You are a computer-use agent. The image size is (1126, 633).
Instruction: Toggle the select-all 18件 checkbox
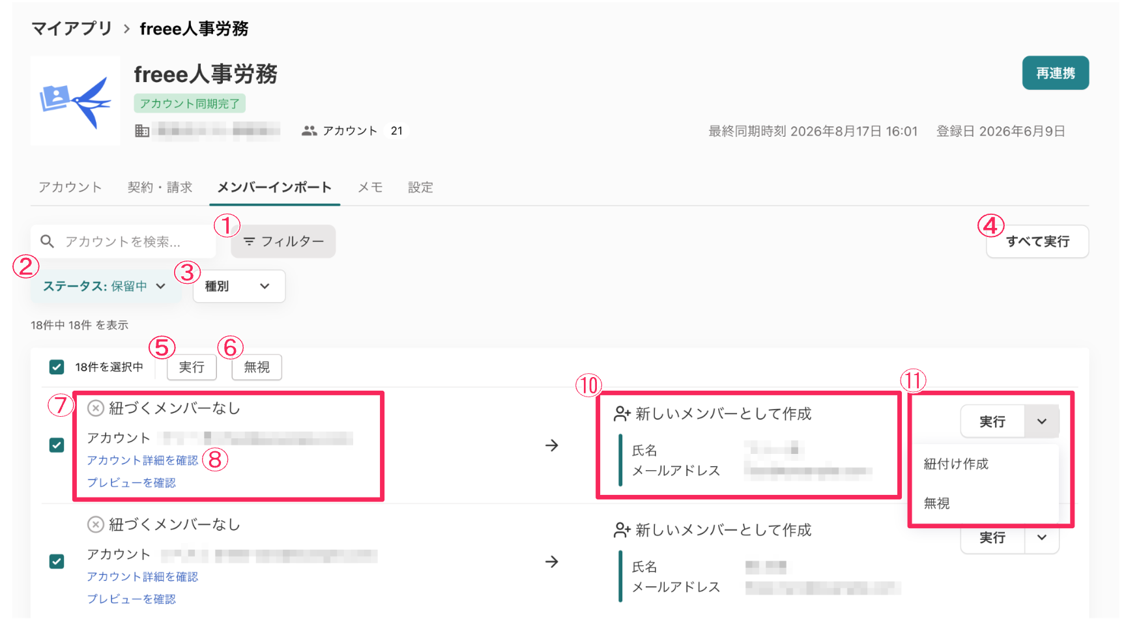click(57, 367)
